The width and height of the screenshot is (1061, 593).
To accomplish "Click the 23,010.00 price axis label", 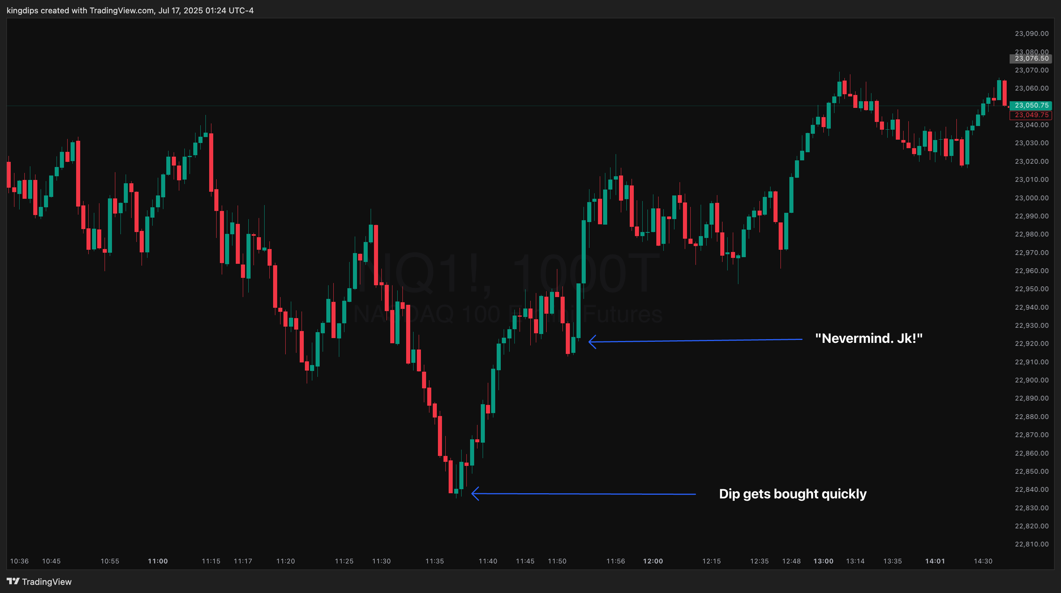I will [x=1031, y=180].
